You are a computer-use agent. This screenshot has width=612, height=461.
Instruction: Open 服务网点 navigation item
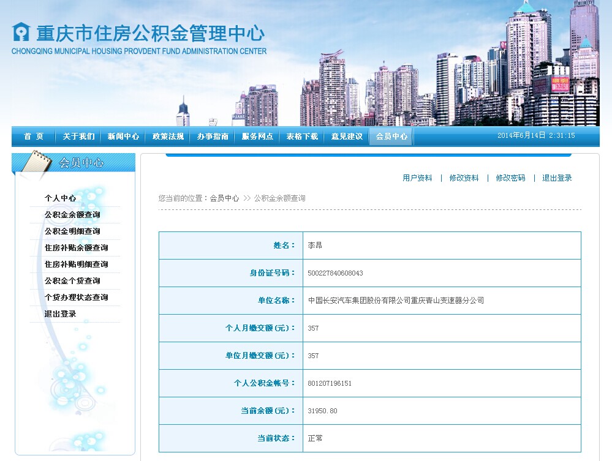tap(257, 136)
